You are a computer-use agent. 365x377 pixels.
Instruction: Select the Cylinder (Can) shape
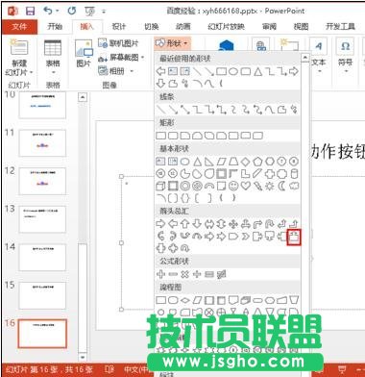tap(294, 174)
